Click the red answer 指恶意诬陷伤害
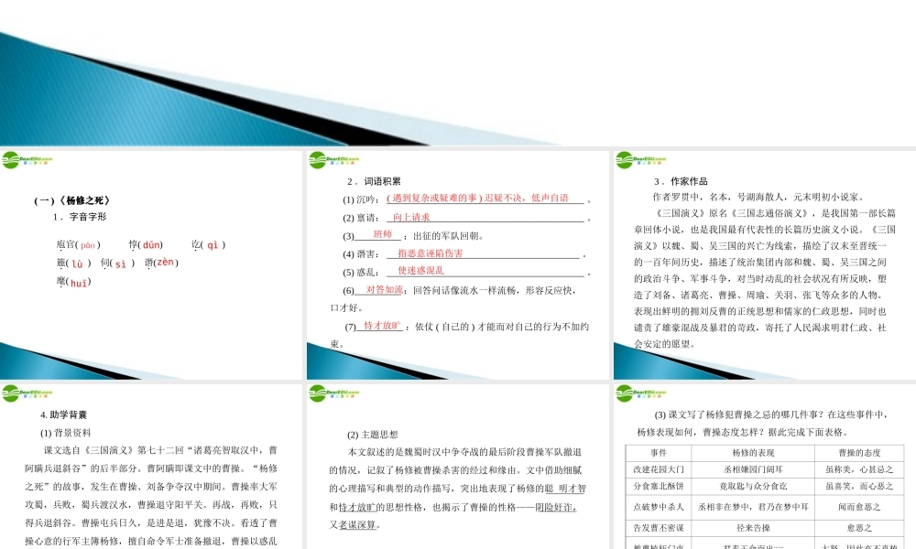916x549 pixels. pyautogui.click(x=431, y=253)
